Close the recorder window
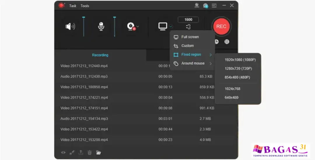 point(232,6)
